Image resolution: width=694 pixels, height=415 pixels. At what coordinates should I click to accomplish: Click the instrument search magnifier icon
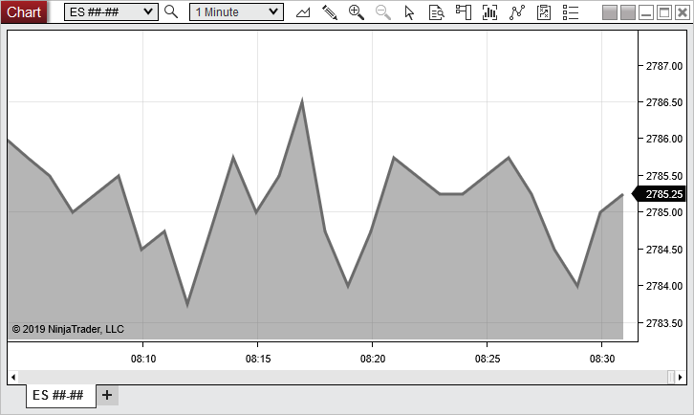(x=171, y=12)
